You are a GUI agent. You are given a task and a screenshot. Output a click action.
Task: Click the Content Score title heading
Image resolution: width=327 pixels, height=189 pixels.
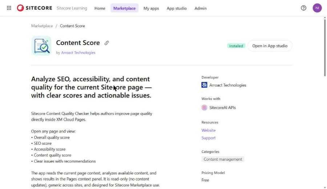(78, 43)
